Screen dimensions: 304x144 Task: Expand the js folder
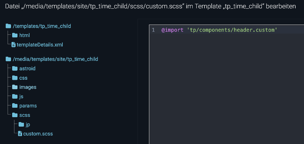pyautogui.click(x=17, y=96)
